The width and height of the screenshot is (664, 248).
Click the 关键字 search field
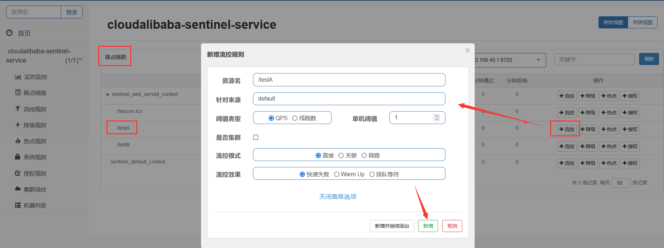(x=595, y=59)
